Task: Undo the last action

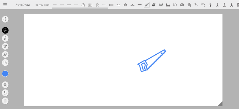Action: pos(5,93)
